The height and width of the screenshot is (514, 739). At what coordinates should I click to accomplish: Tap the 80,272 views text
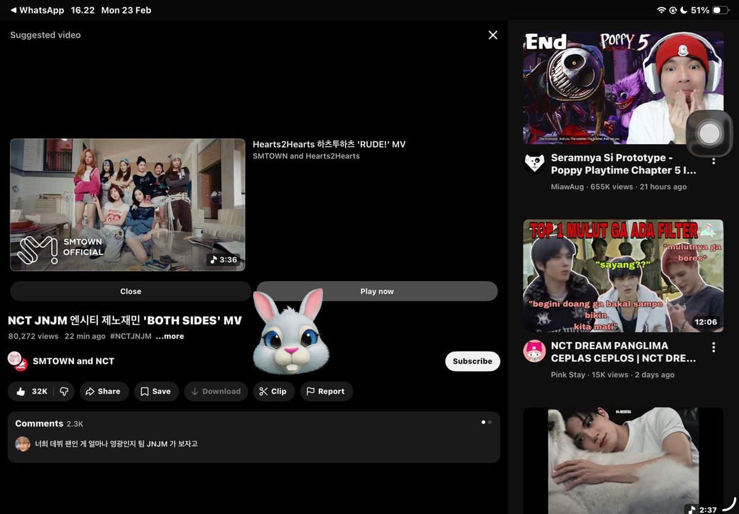click(33, 337)
